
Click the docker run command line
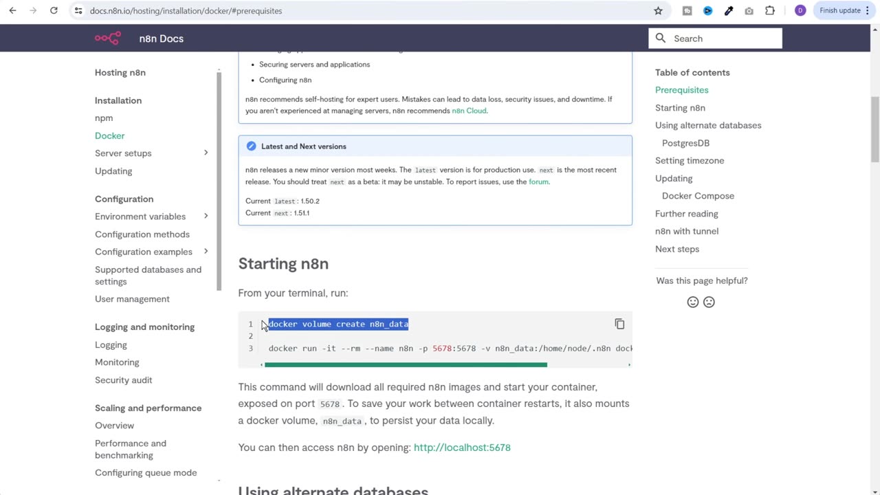click(450, 348)
